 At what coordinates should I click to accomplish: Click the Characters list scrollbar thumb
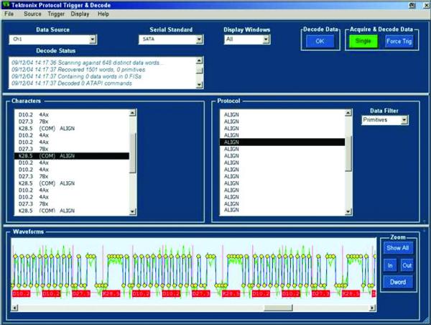coord(133,153)
